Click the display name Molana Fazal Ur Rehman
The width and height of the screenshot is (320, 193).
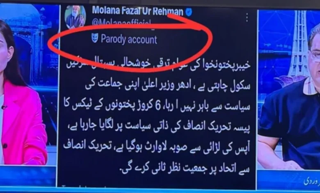[137, 11]
